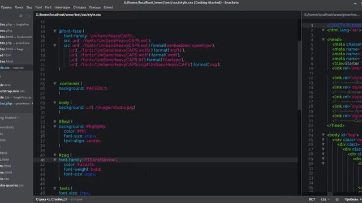Image resolution: width=362 pixels, height=203 pixels.
Task: Focus the right pane file header
Action: tap(332, 15)
